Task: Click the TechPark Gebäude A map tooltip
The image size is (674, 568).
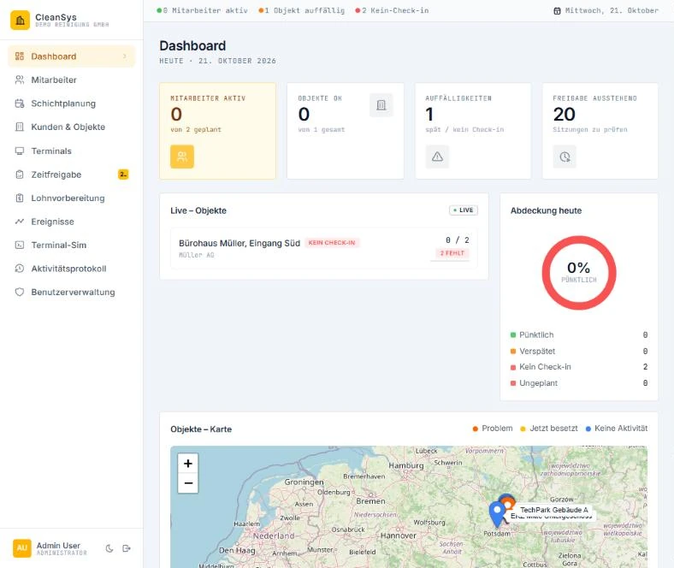Action: click(553, 510)
